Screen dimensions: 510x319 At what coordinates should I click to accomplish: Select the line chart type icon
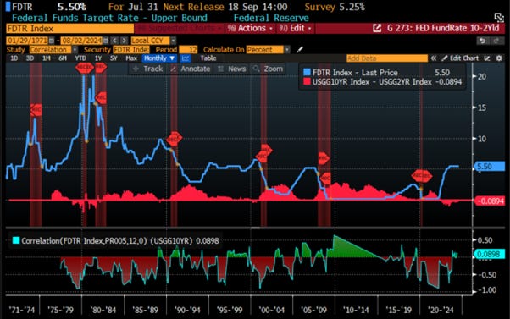pyautogui.click(x=185, y=58)
